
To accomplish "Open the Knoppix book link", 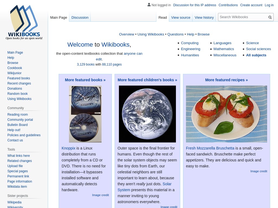I will 68,148.
